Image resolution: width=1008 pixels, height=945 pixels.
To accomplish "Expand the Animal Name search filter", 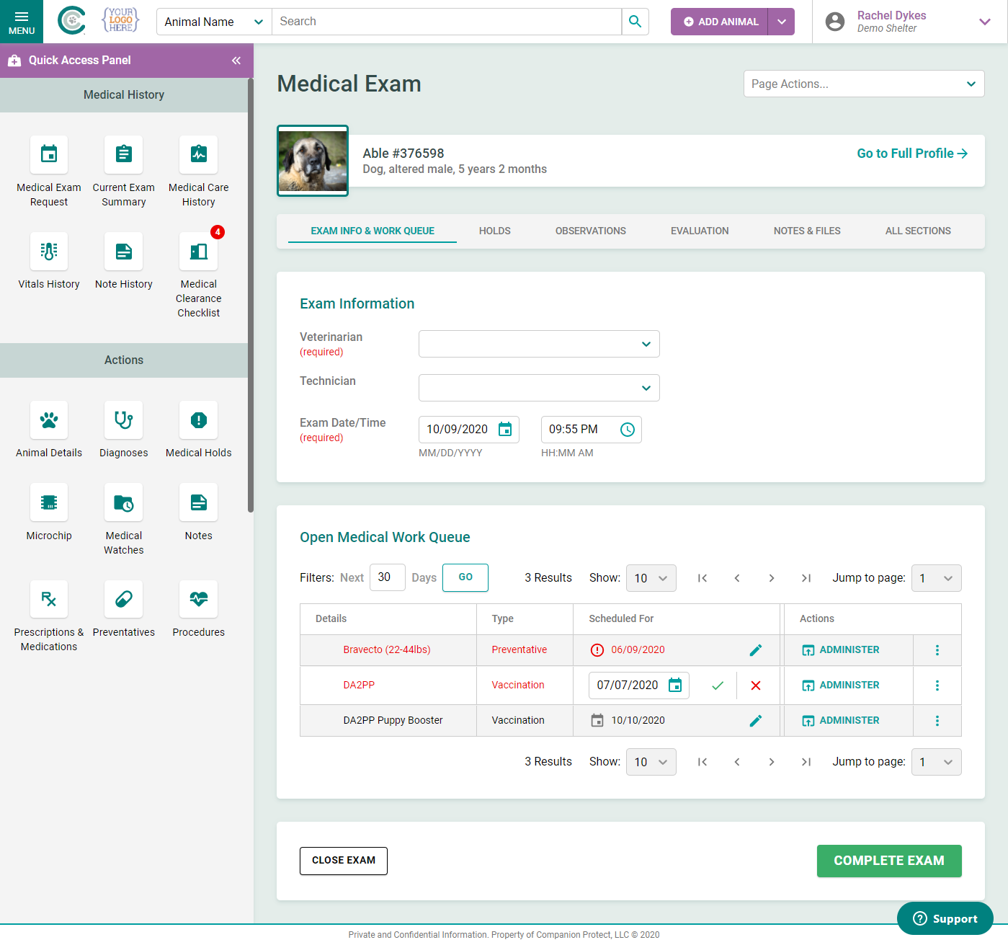I will tap(214, 22).
